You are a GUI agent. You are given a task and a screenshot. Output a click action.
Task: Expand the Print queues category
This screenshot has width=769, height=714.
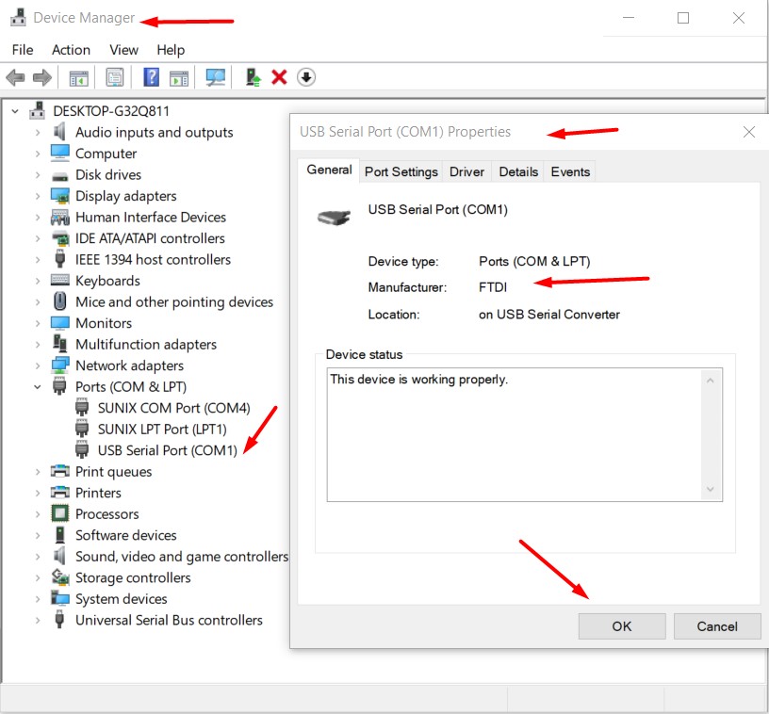coord(38,472)
